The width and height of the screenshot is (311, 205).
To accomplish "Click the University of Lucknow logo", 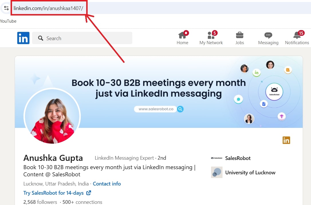I will coord(217,172).
